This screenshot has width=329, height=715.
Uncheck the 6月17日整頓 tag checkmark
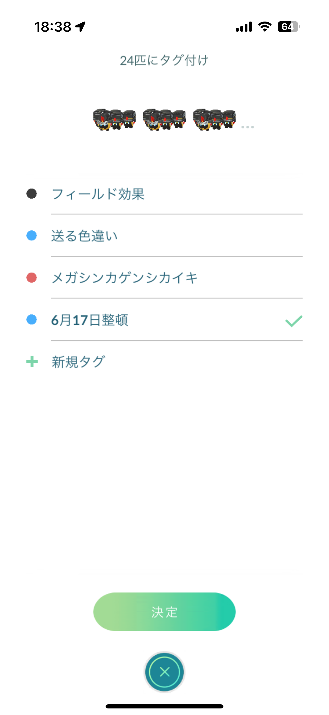(x=294, y=321)
